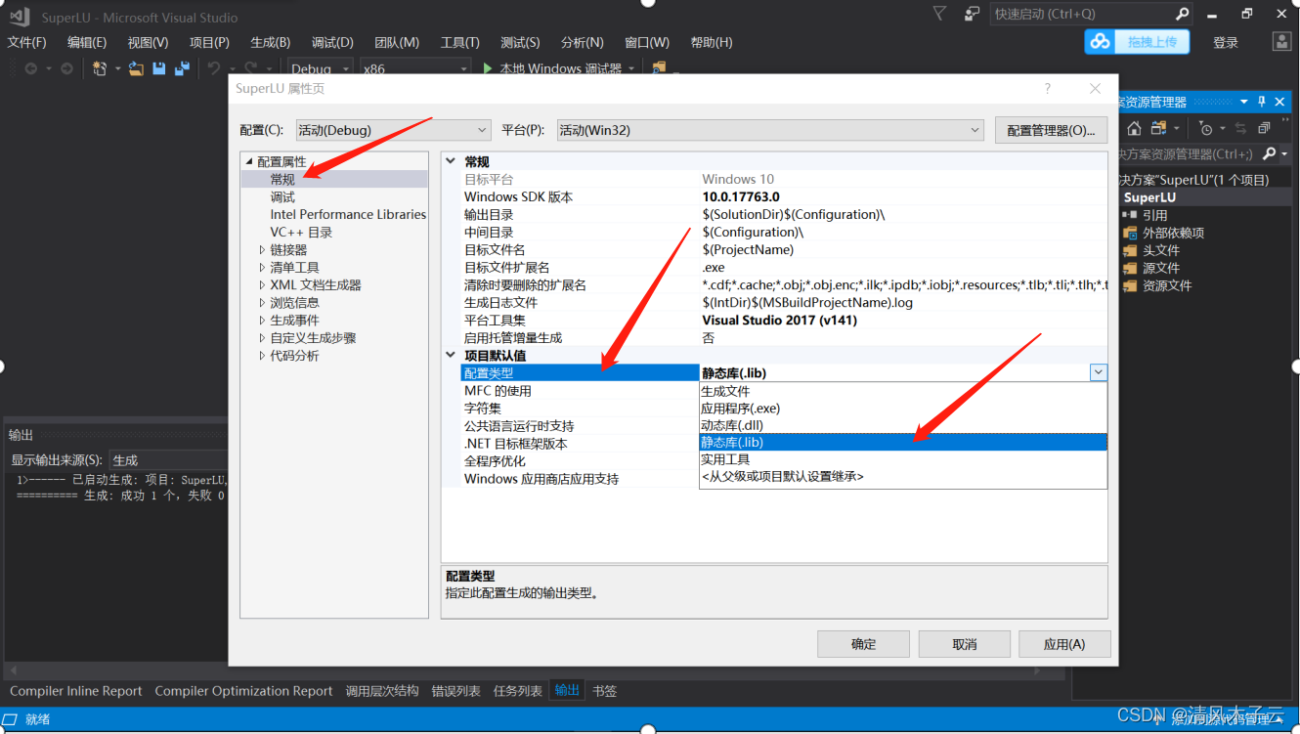This screenshot has height=734, width=1300.
Task: Expand the XML 文档生成器 node
Action: click(x=262, y=284)
